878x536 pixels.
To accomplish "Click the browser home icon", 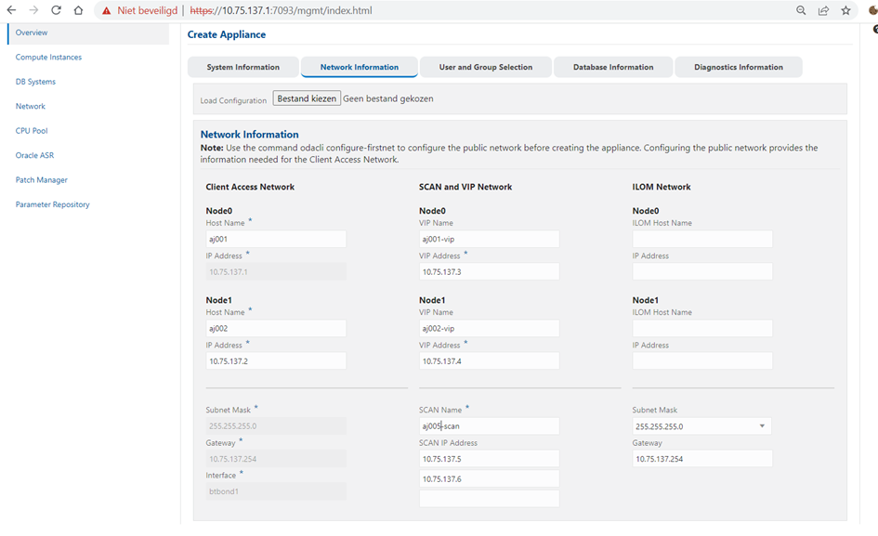I will pyautogui.click(x=78, y=11).
